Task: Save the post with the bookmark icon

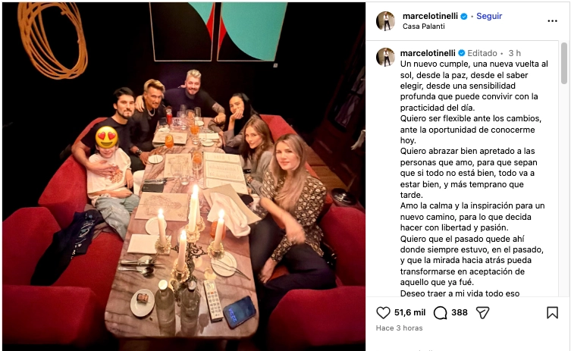Action: [552, 312]
